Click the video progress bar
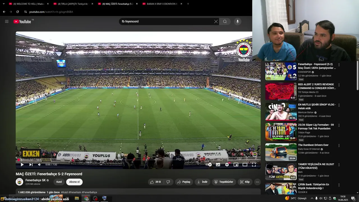This screenshot has height=202, width=359. [x=138, y=160]
